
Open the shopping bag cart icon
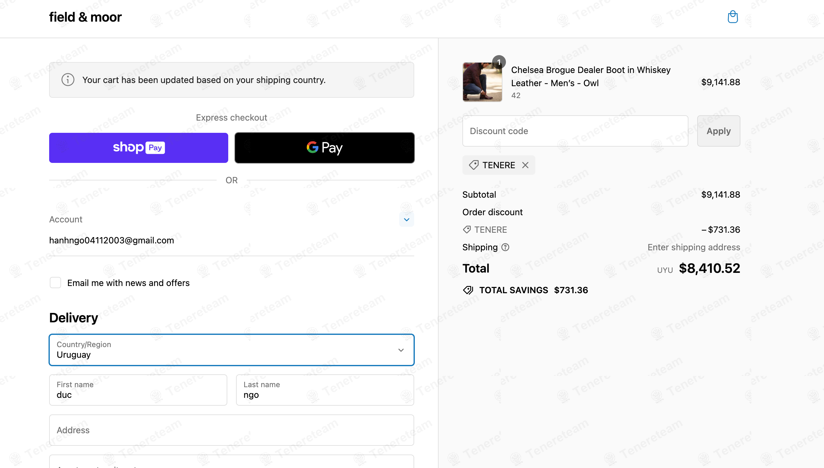tap(733, 17)
